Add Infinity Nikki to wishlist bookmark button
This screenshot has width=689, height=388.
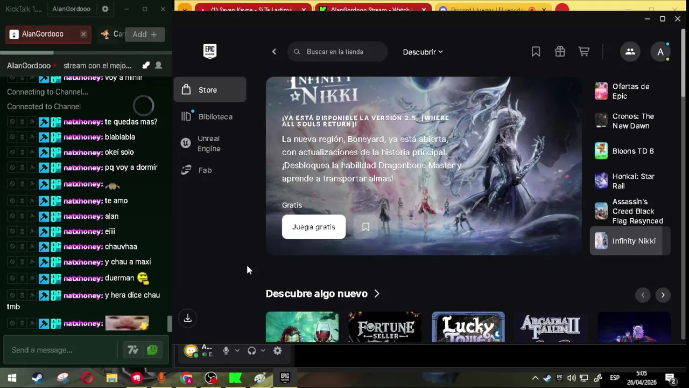tap(365, 227)
